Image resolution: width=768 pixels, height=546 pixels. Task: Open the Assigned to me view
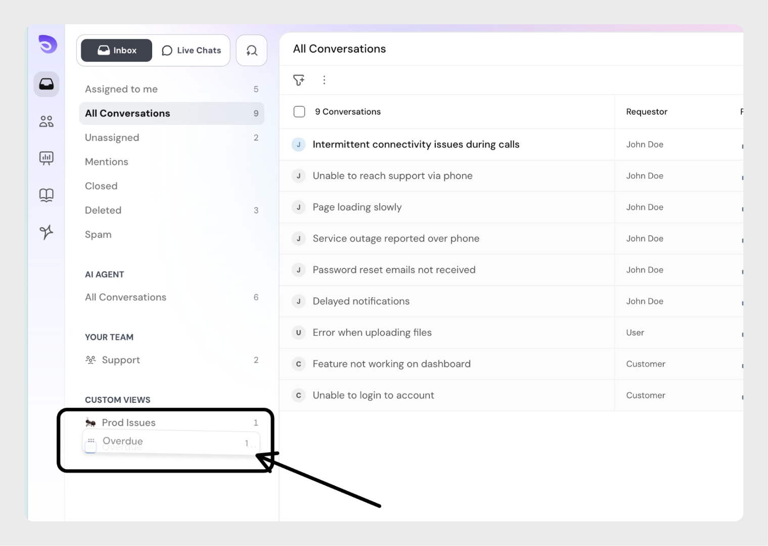point(121,89)
